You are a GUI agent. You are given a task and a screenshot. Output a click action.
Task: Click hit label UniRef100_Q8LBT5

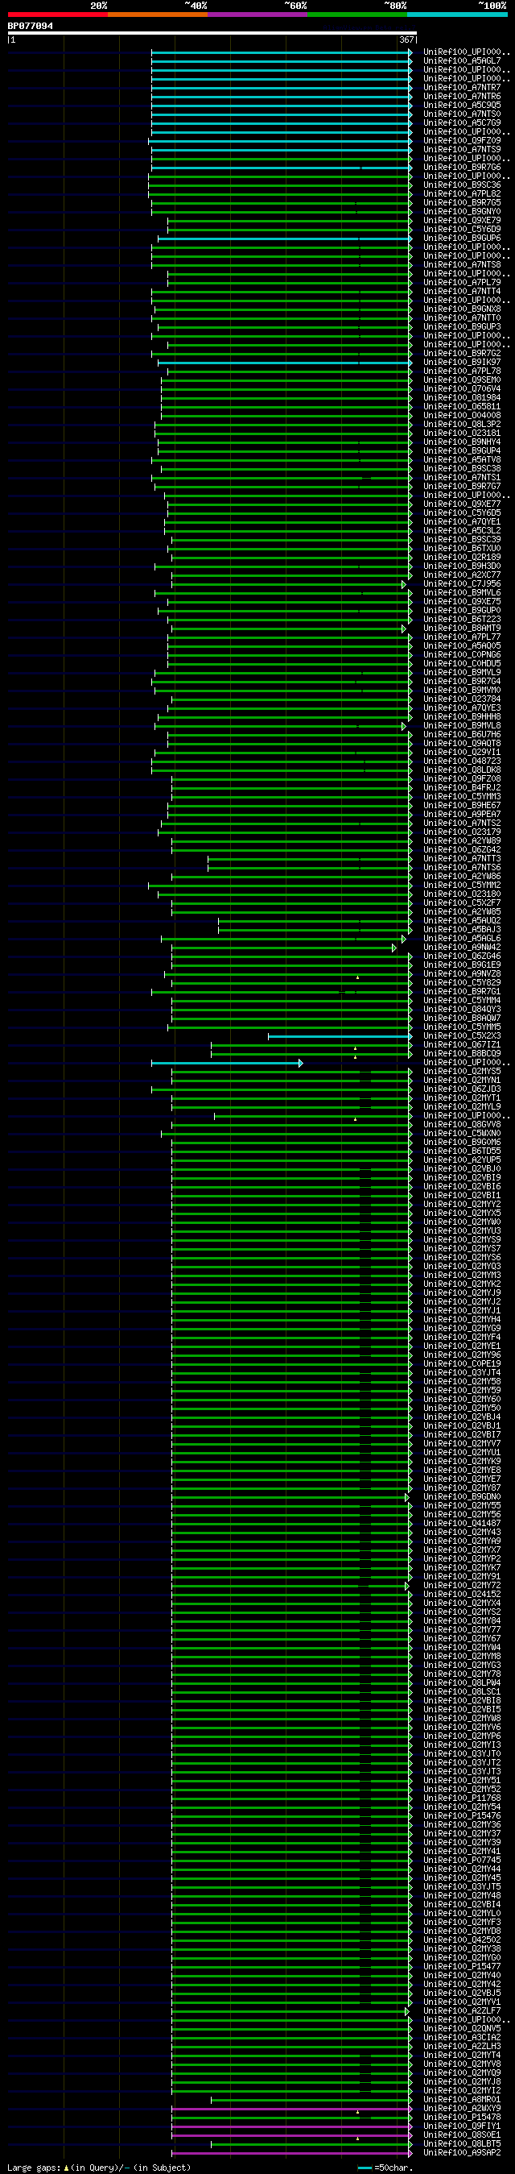pos(462,2143)
